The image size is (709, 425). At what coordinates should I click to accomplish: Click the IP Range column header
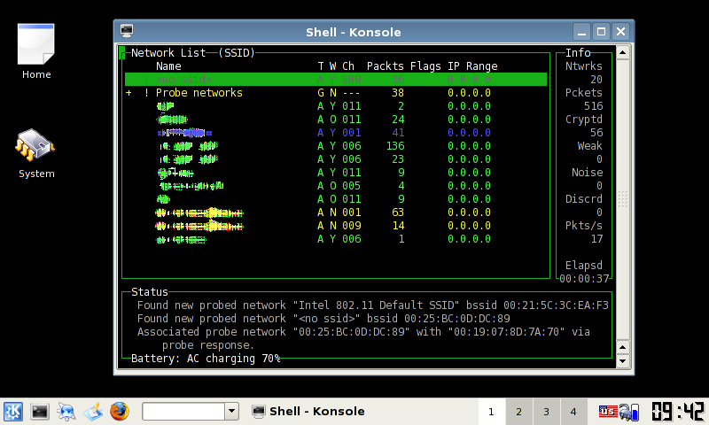pyautogui.click(x=472, y=66)
